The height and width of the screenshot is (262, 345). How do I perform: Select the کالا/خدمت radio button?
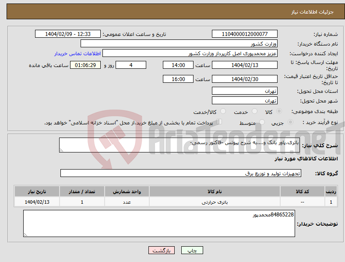pos(223,111)
